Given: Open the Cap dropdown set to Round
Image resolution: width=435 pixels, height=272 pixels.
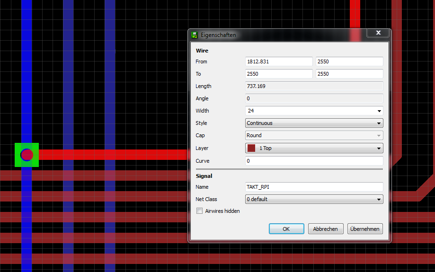Looking at the screenshot, I should tap(314, 135).
